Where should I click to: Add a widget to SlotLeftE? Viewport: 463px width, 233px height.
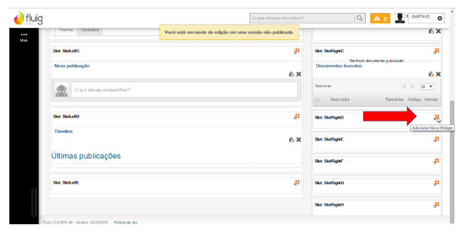[297, 182]
